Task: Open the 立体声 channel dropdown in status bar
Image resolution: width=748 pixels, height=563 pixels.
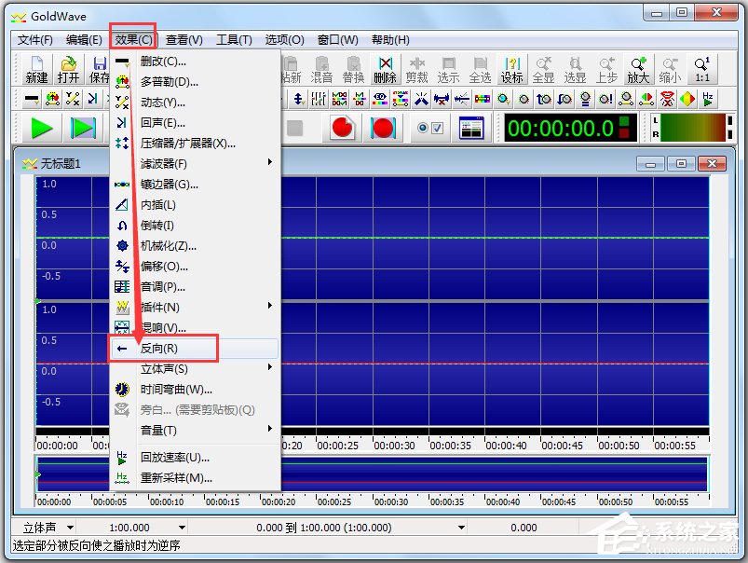Action: [70, 528]
